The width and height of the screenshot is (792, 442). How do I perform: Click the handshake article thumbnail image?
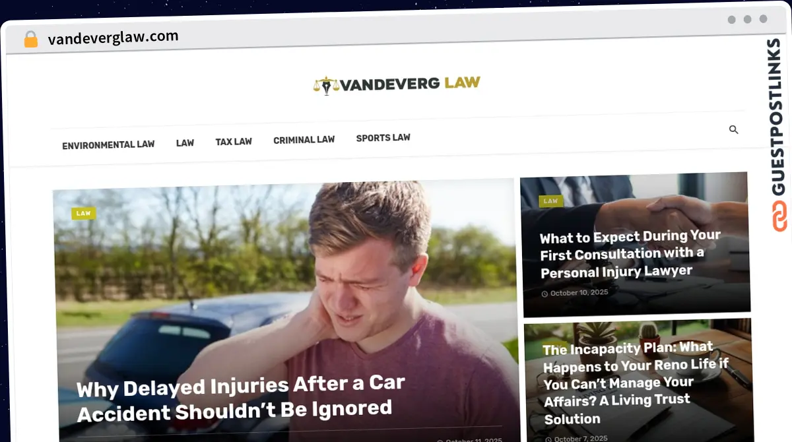click(634, 245)
